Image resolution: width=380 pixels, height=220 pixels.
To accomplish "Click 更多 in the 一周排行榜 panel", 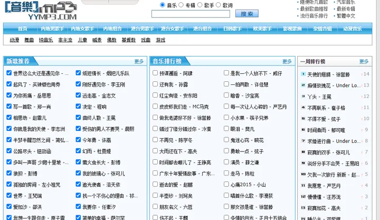I will (364, 62).
